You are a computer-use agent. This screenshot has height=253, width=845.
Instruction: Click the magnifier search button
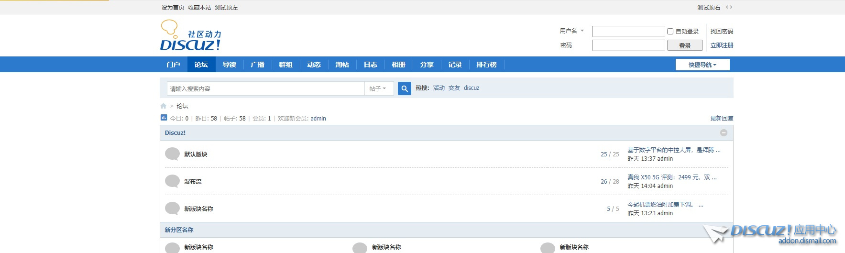405,88
